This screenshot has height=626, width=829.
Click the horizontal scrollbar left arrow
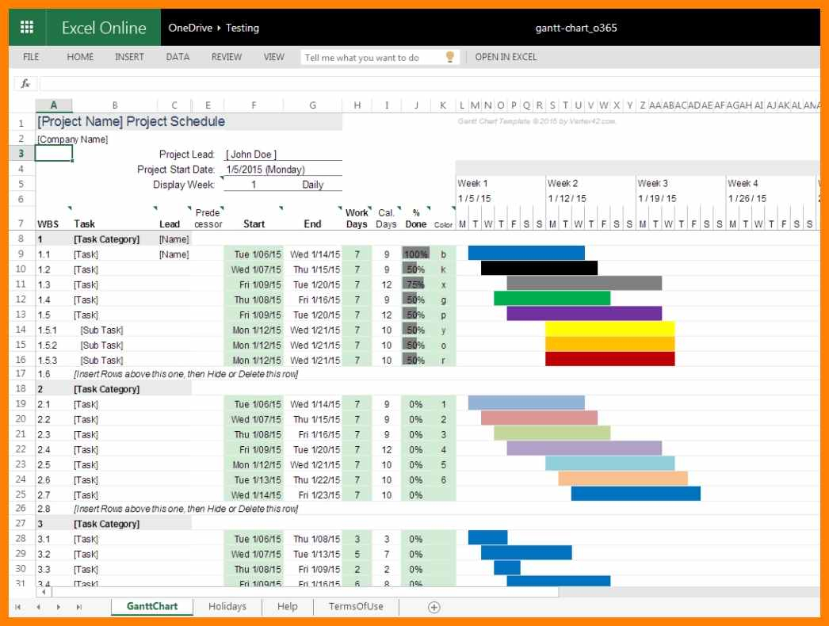pos(44,592)
